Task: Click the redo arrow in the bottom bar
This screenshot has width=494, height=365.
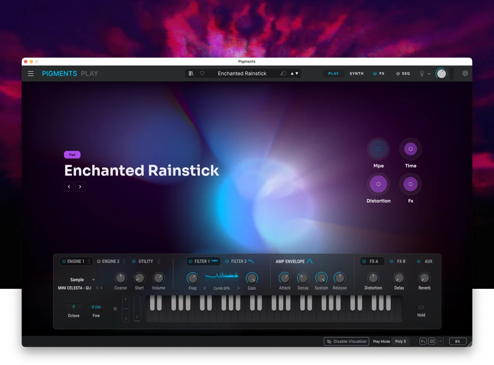Action: 440,341
